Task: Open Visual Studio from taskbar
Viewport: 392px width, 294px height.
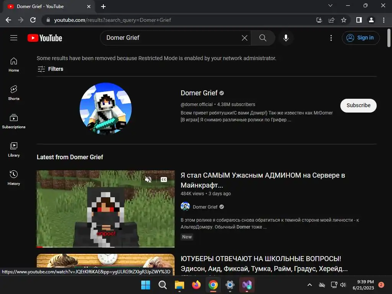Action: [x=247, y=285]
